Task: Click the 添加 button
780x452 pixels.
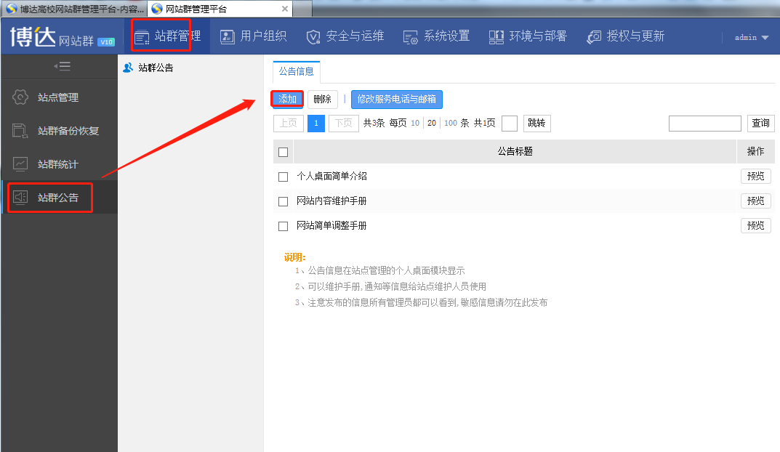Action: tap(287, 100)
